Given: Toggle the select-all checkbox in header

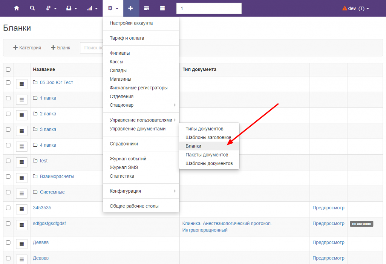Looking at the screenshot, I should coord(8,69).
